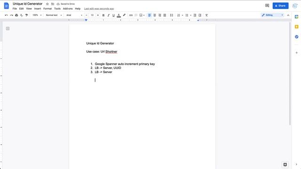The image size is (301, 169).
Task: Collapse the side panel with the arrow
Action: [x=296, y=164]
